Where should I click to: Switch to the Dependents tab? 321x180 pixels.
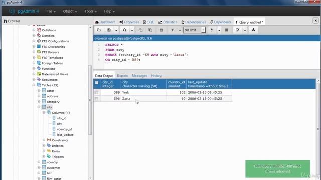(221, 22)
